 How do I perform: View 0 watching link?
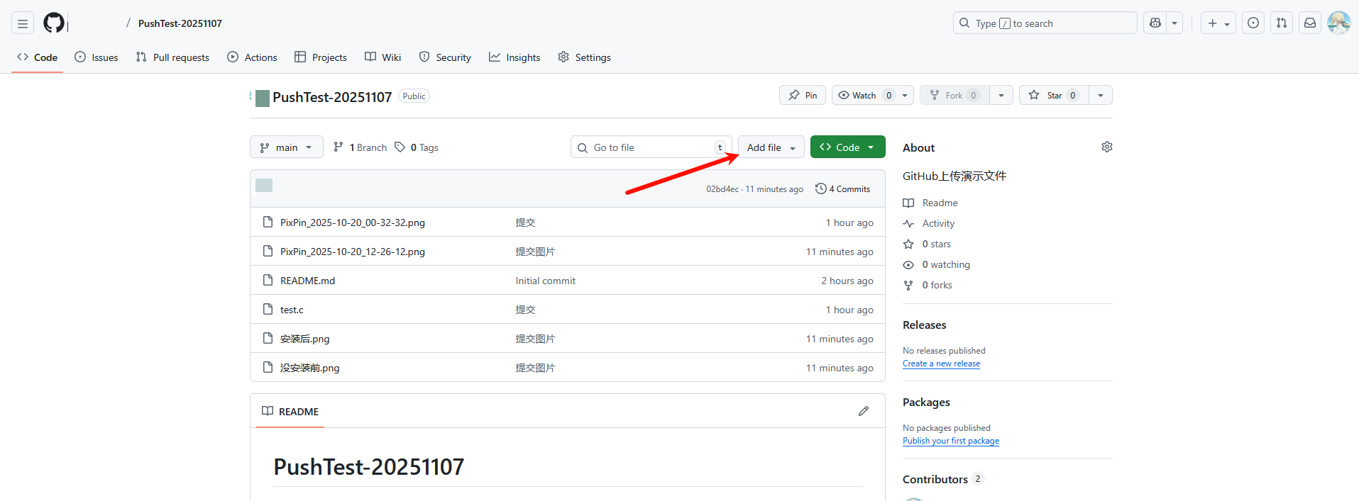click(x=937, y=264)
